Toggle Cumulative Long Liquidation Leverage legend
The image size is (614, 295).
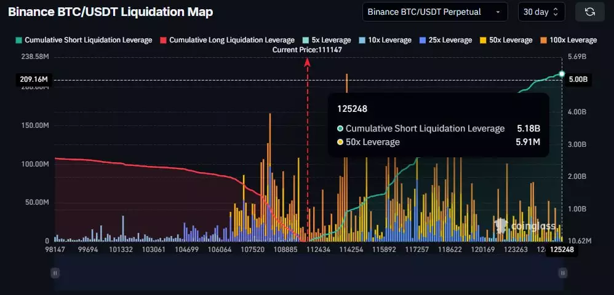225,40
